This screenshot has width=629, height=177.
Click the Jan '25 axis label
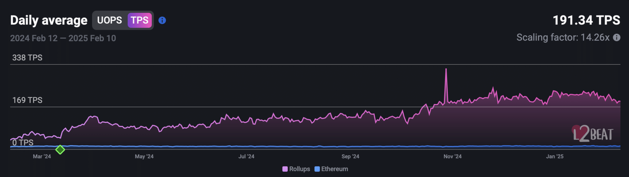tap(555, 156)
